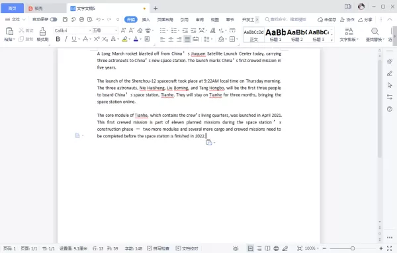This screenshot has height=253, width=397.
Task: Apply the 标题 3 heading style
Action: (x=318, y=34)
